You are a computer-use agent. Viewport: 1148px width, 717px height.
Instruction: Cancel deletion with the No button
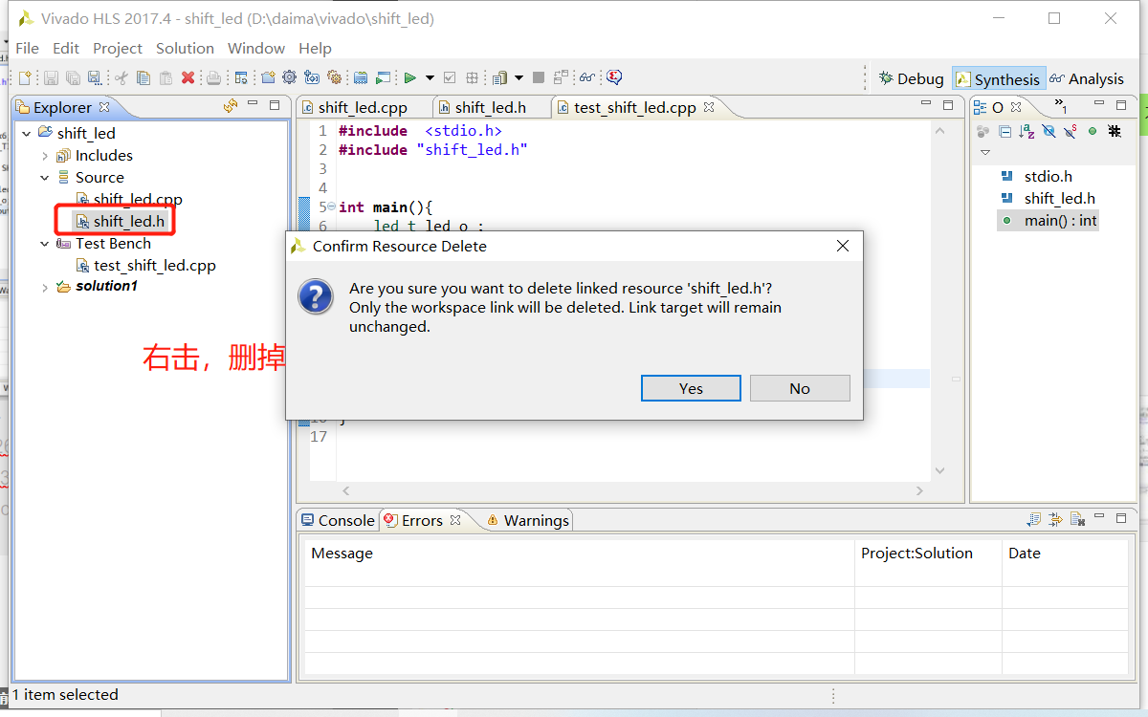(x=800, y=388)
